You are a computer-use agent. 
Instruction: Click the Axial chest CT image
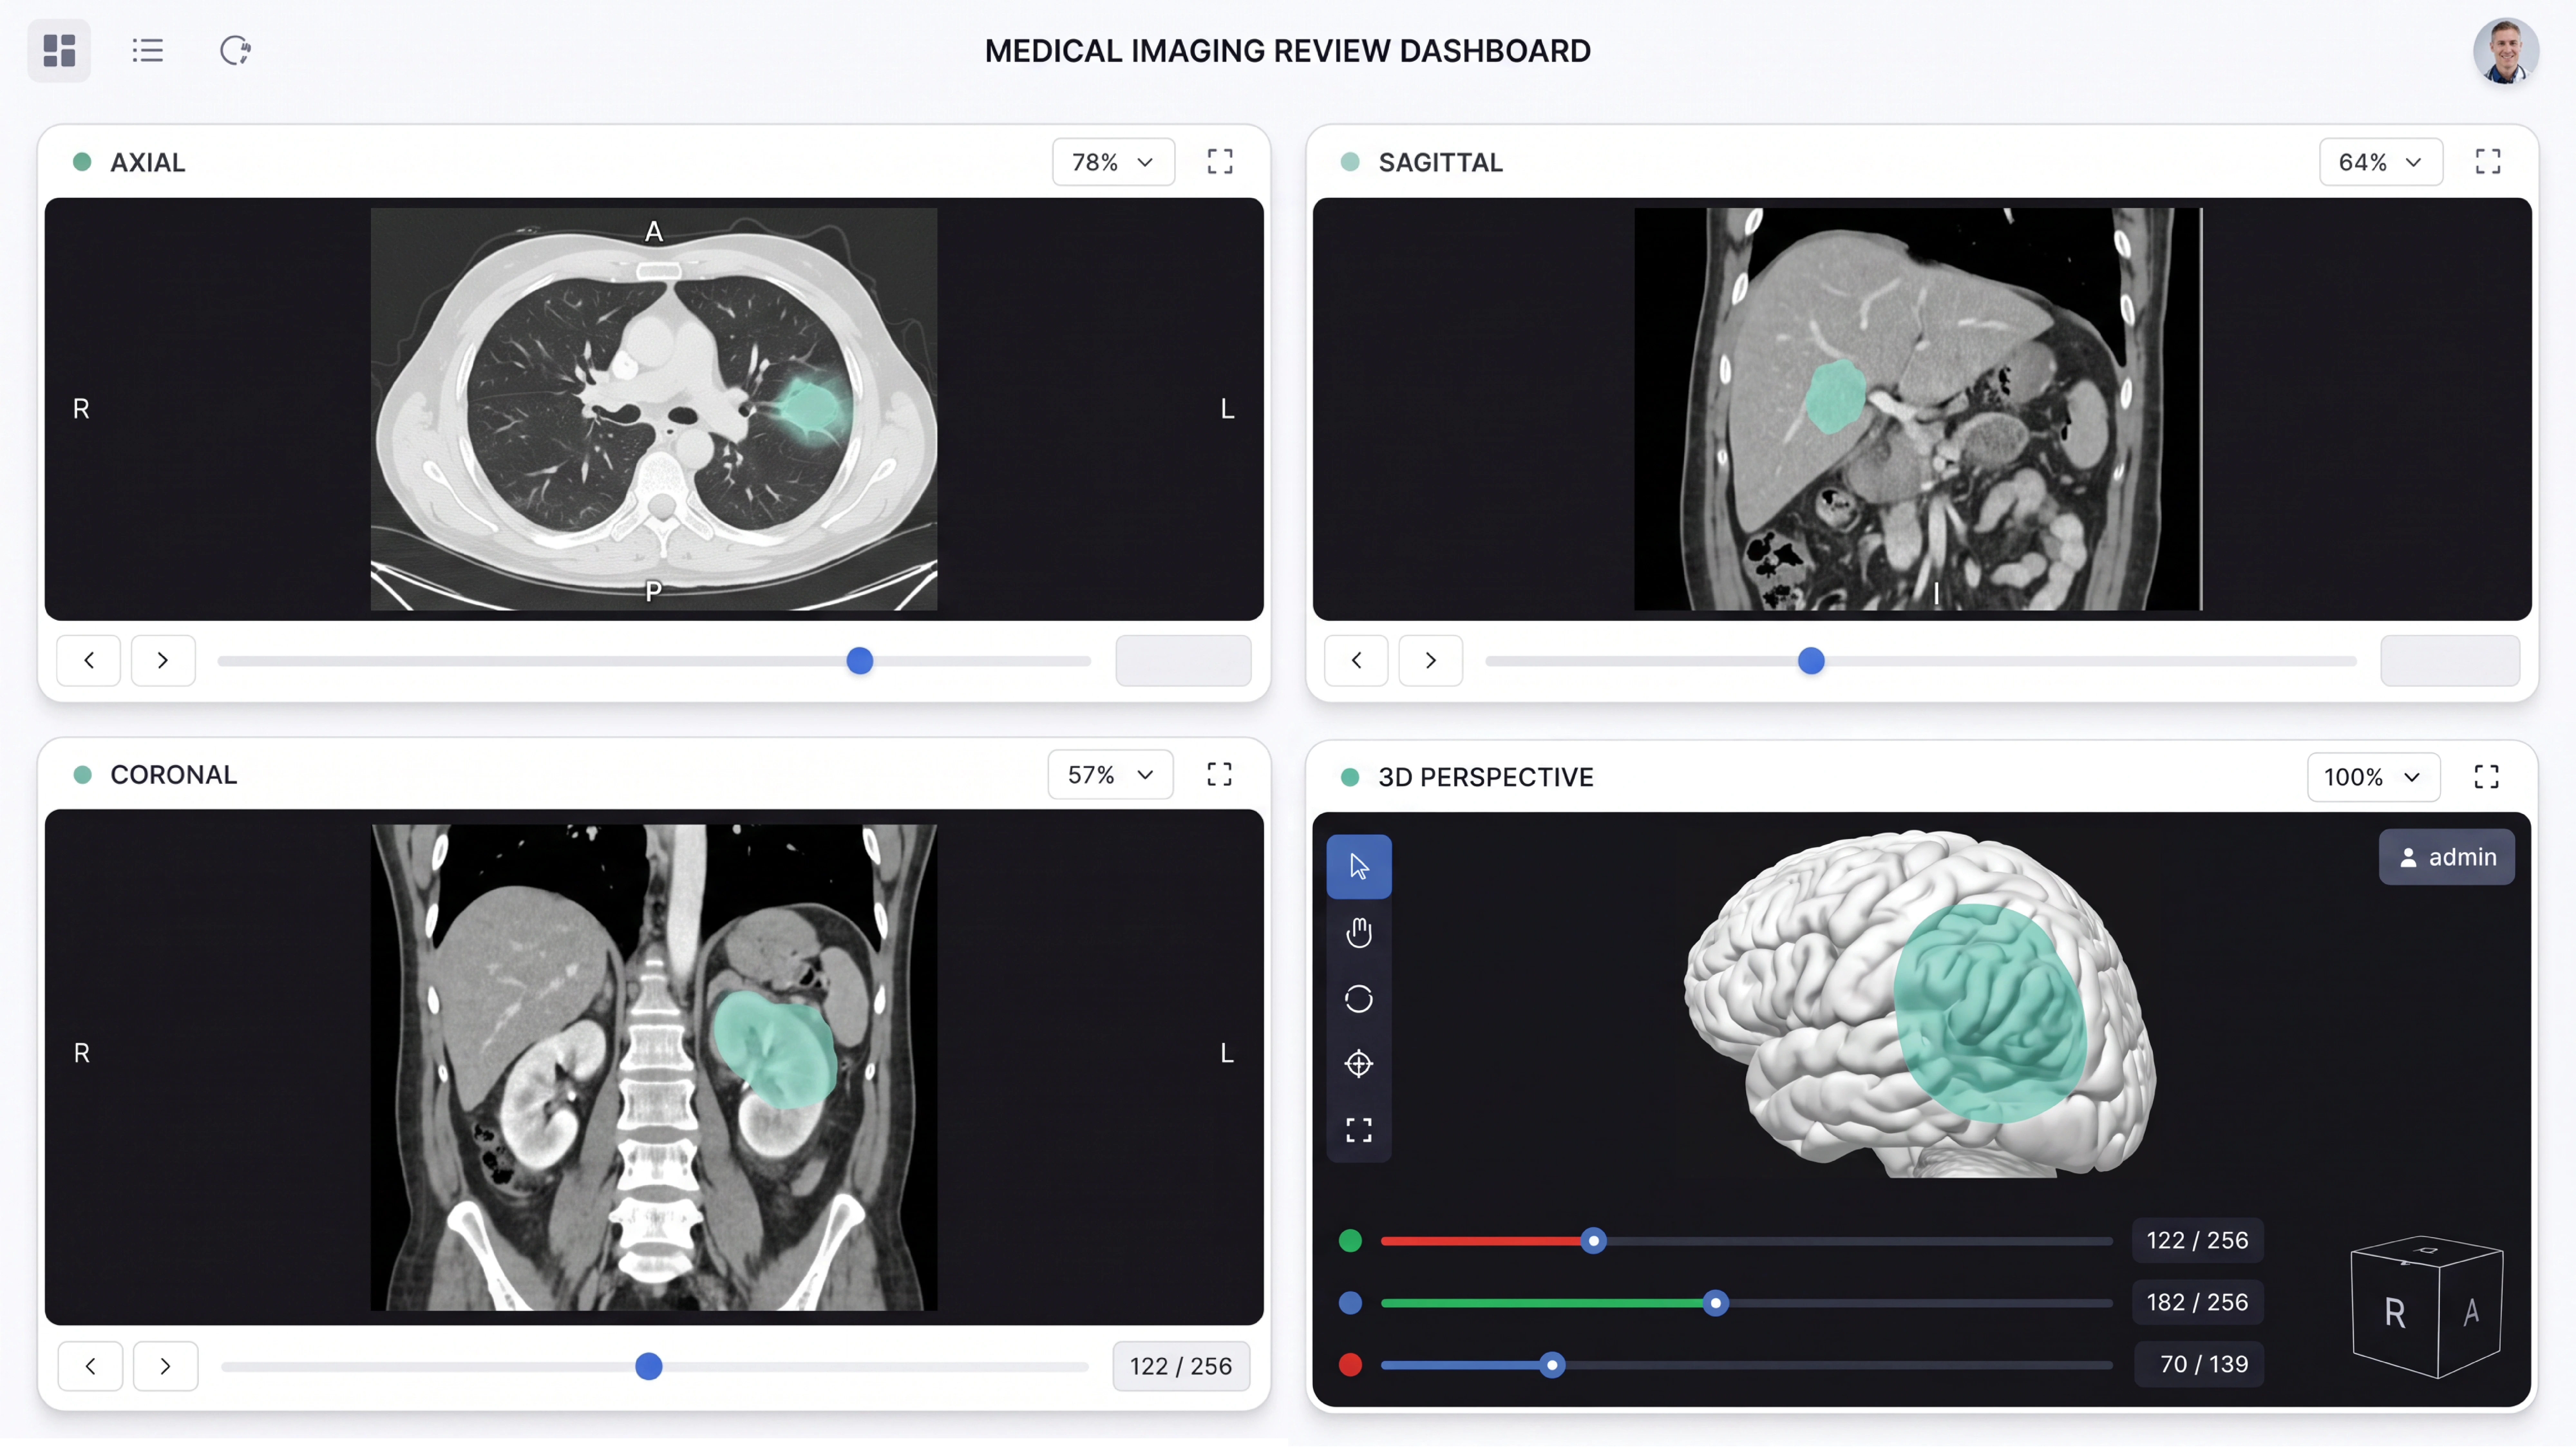pyautogui.click(x=654, y=409)
